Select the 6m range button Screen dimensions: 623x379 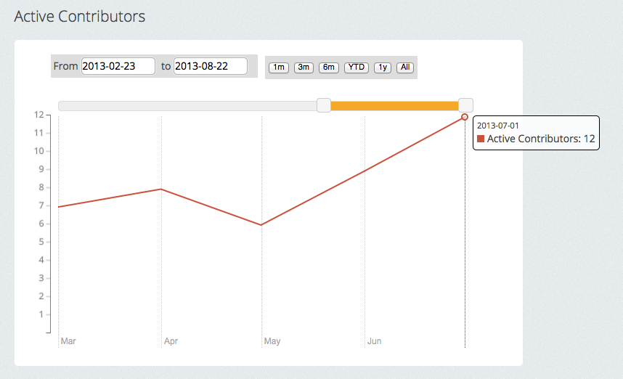[329, 67]
